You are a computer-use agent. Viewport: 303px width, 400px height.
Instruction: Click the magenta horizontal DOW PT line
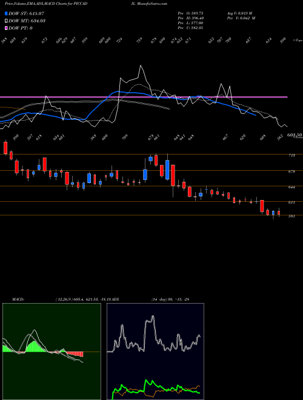[x=144, y=97]
